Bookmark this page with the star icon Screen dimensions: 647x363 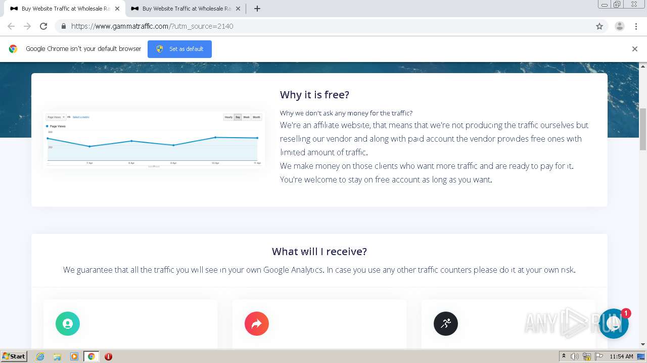pos(599,26)
